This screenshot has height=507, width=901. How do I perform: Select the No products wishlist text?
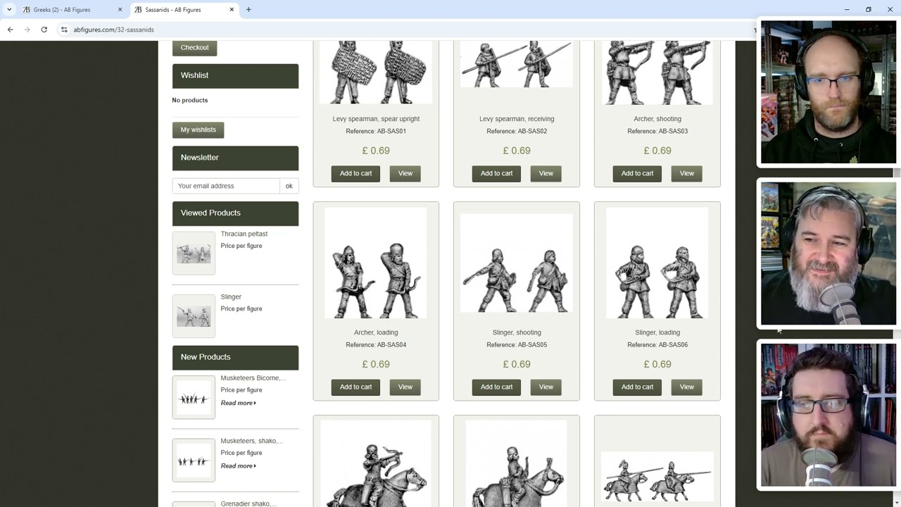[190, 100]
